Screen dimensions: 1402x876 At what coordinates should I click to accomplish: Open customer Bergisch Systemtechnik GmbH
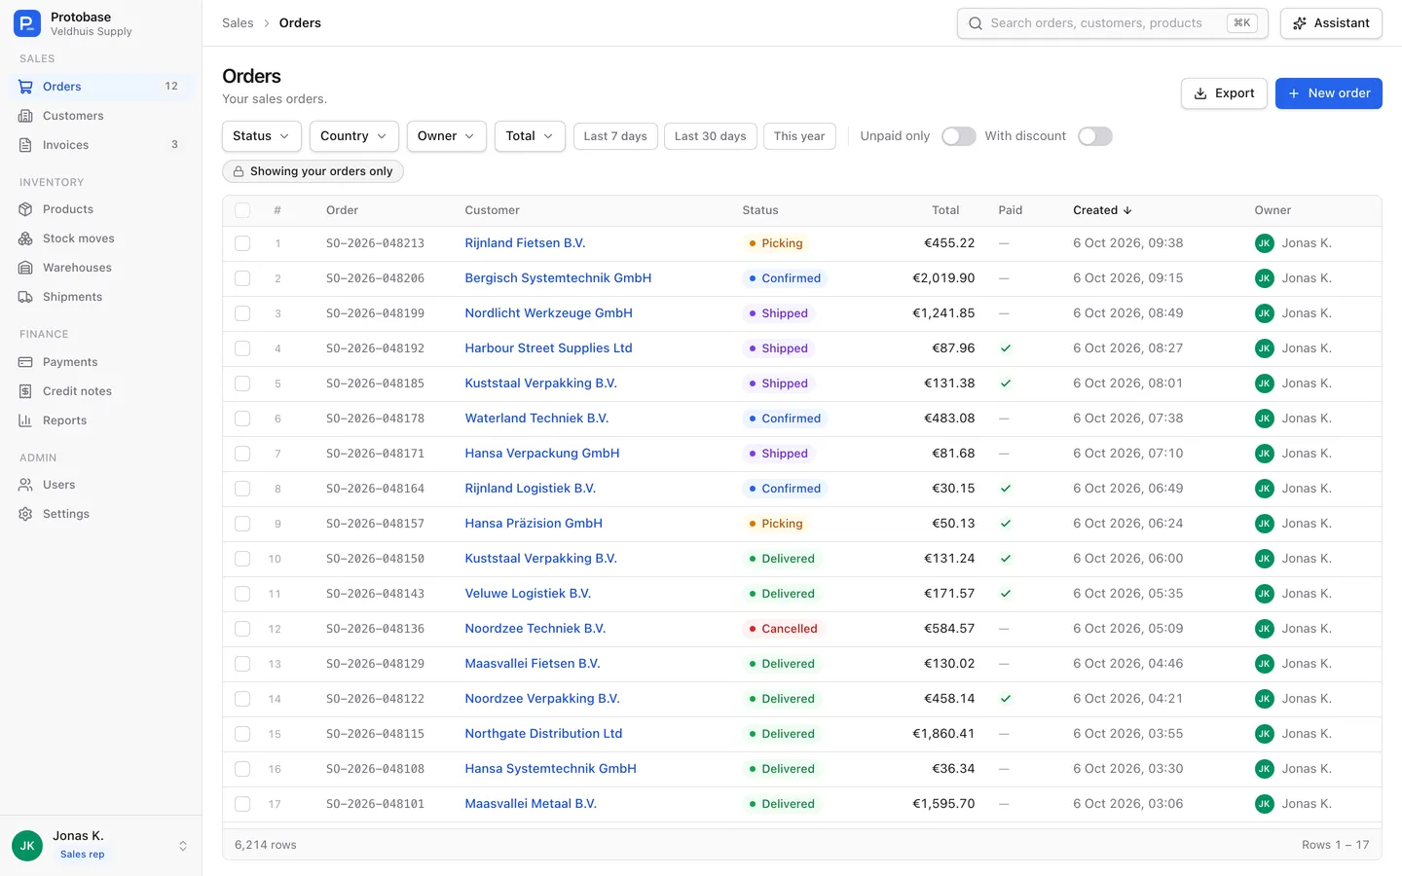point(558,278)
